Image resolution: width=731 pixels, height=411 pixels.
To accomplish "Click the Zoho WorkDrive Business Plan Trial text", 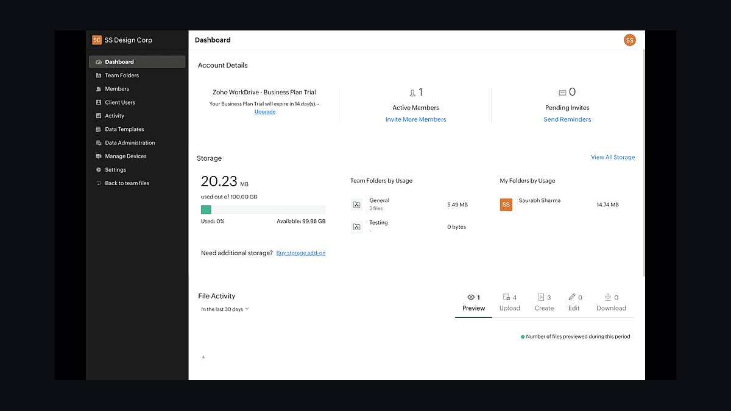I will (x=264, y=93).
